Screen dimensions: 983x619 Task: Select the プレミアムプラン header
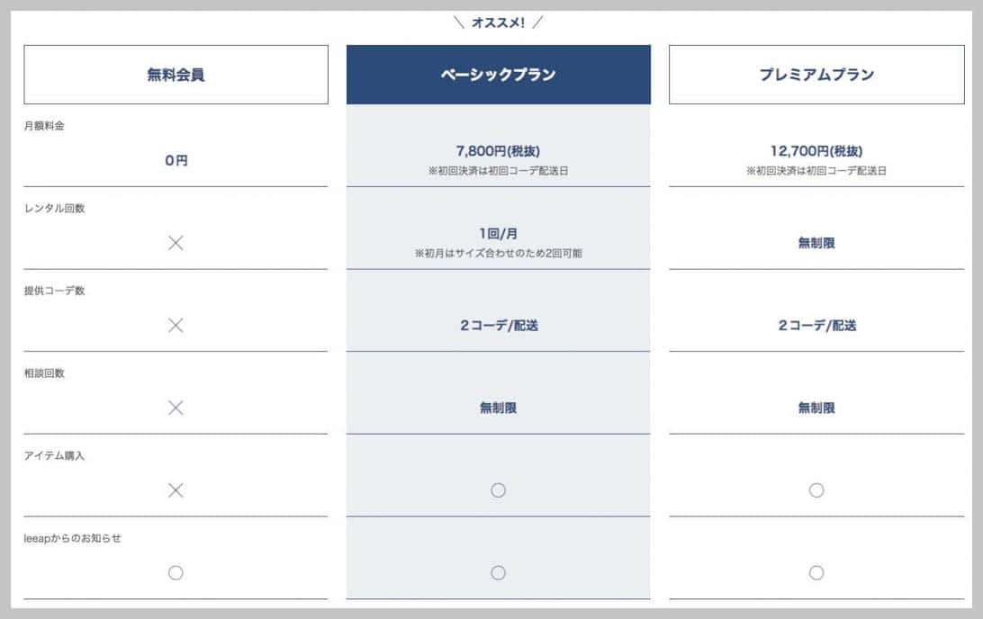[816, 75]
